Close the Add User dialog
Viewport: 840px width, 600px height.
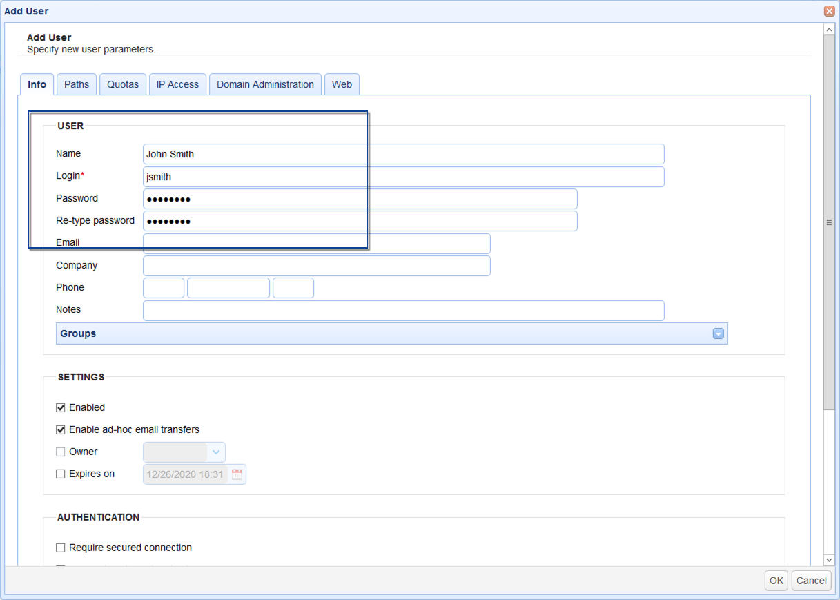[x=829, y=11]
